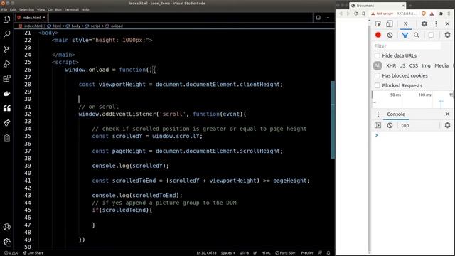
Task: Select the All request type filter
Action: pos(378,65)
